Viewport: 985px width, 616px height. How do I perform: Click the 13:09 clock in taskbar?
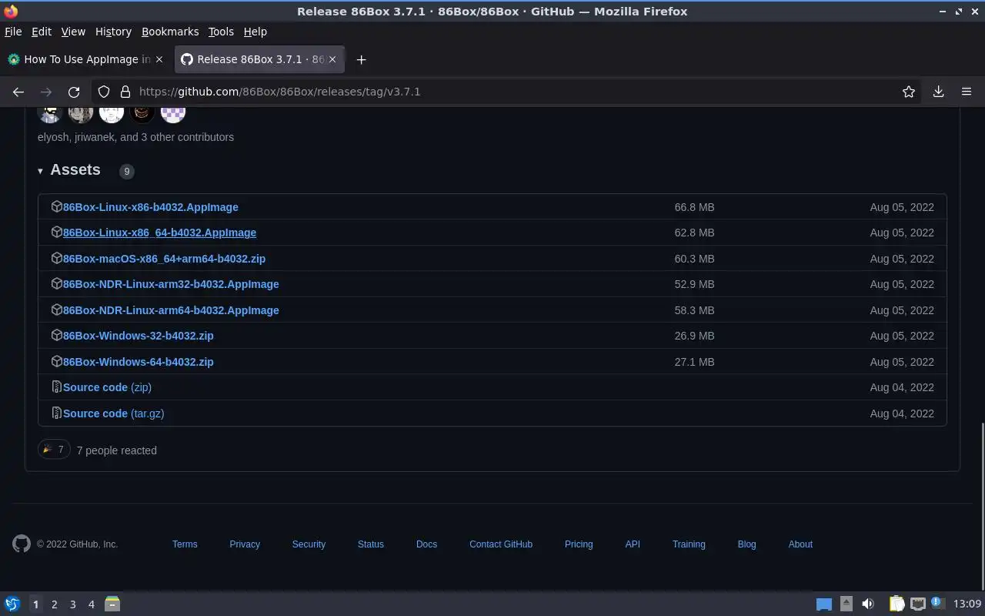coord(967,604)
